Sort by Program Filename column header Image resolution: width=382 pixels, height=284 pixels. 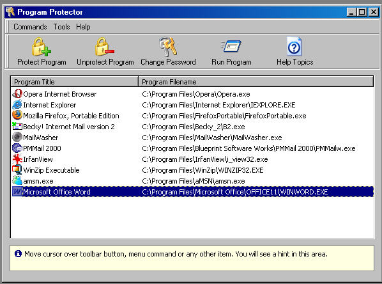(256, 81)
